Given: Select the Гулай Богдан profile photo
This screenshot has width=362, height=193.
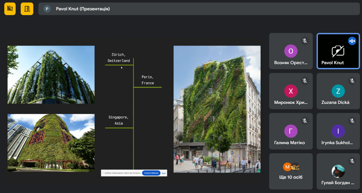Looking at the screenshot, I should [338, 171].
